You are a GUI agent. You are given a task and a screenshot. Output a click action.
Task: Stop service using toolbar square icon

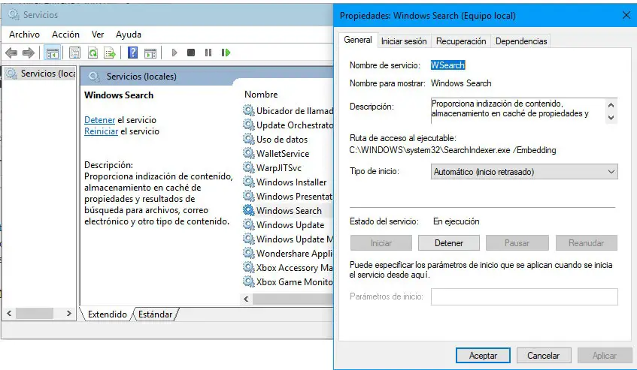[191, 53]
